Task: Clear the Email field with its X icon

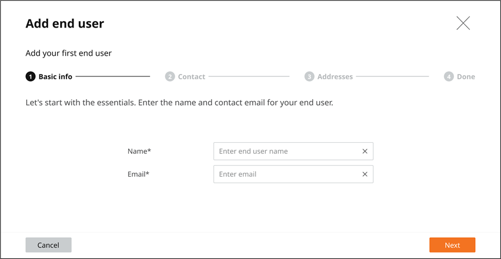Action: (x=365, y=174)
